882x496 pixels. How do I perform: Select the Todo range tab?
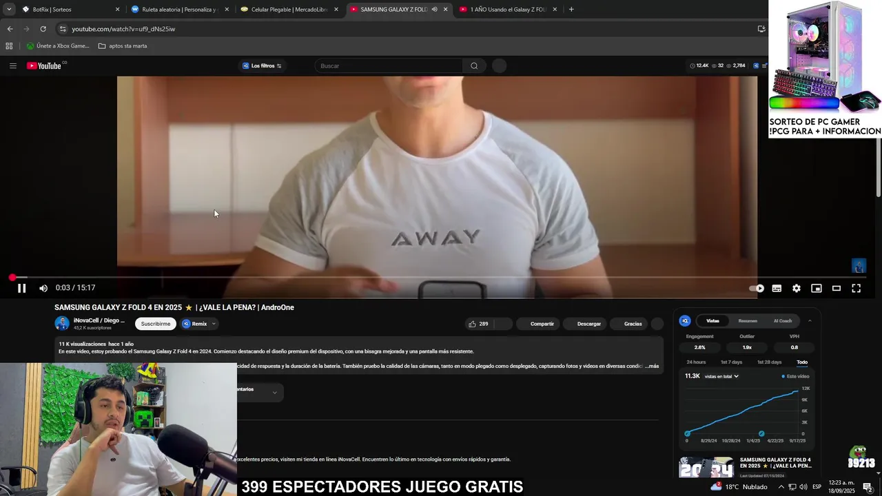coord(802,362)
